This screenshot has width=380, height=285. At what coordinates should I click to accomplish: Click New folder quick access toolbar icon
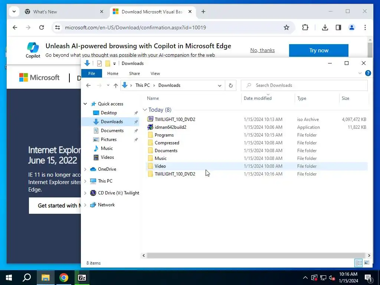108,63
